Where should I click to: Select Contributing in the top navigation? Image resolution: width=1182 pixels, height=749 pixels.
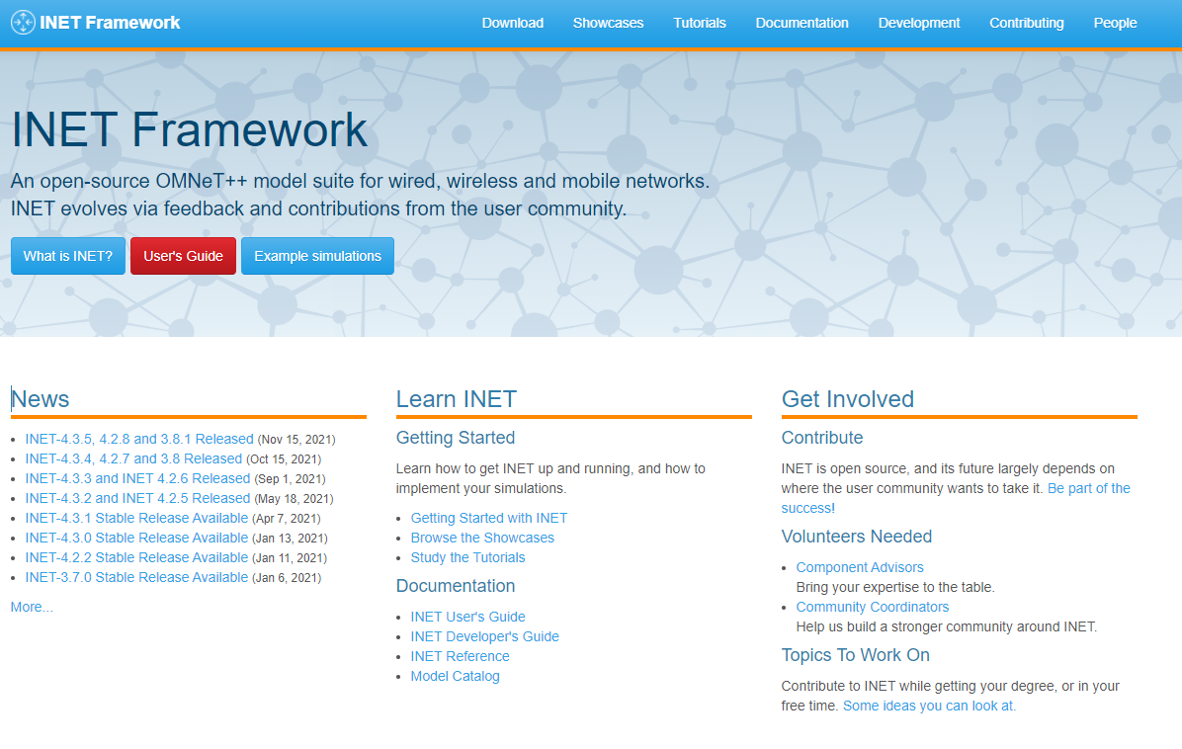tap(1027, 24)
